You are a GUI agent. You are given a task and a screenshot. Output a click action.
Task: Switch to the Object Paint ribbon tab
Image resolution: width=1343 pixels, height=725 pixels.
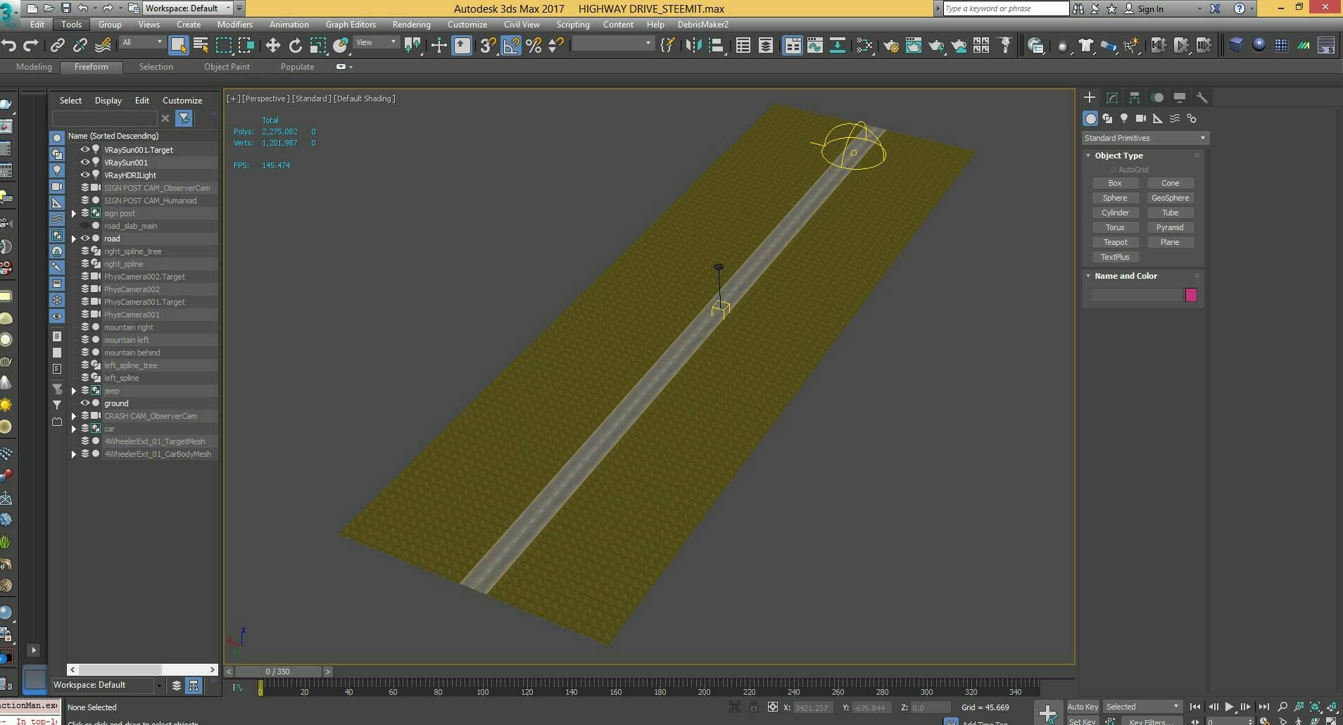[x=227, y=67]
